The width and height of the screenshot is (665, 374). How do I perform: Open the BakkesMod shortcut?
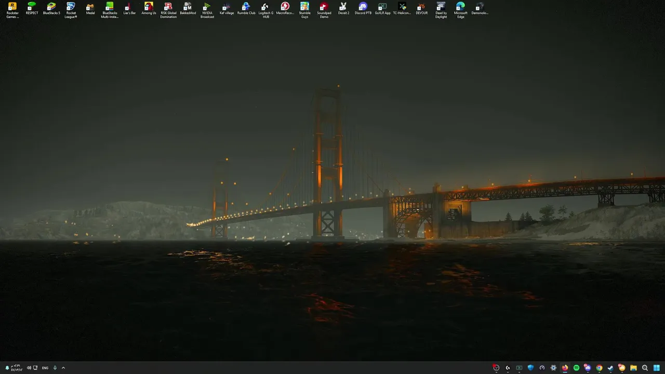click(188, 8)
